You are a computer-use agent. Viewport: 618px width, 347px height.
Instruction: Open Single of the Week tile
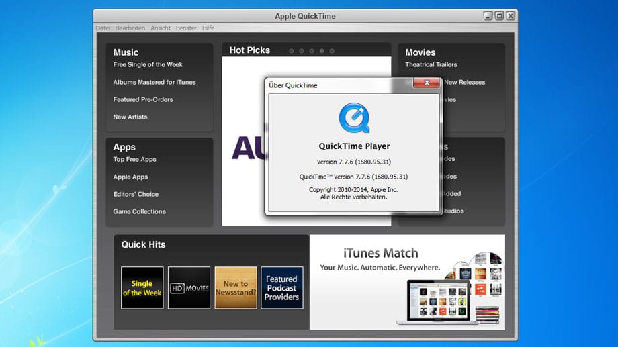pos(142,288)
